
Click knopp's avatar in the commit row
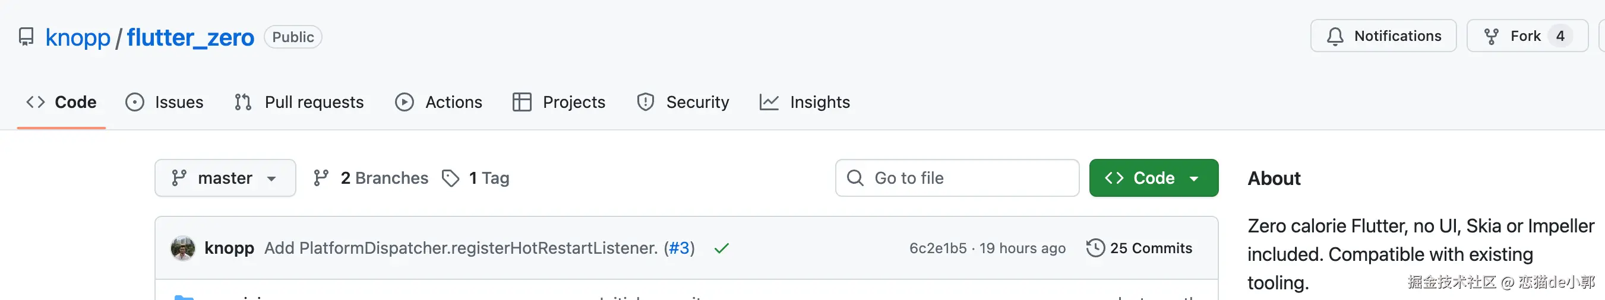[183, 248]
